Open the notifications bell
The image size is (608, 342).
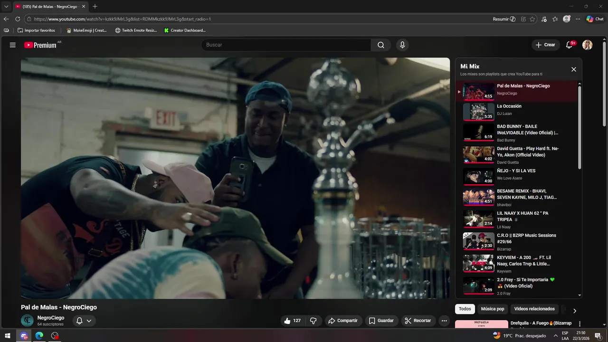pos(569,45)
